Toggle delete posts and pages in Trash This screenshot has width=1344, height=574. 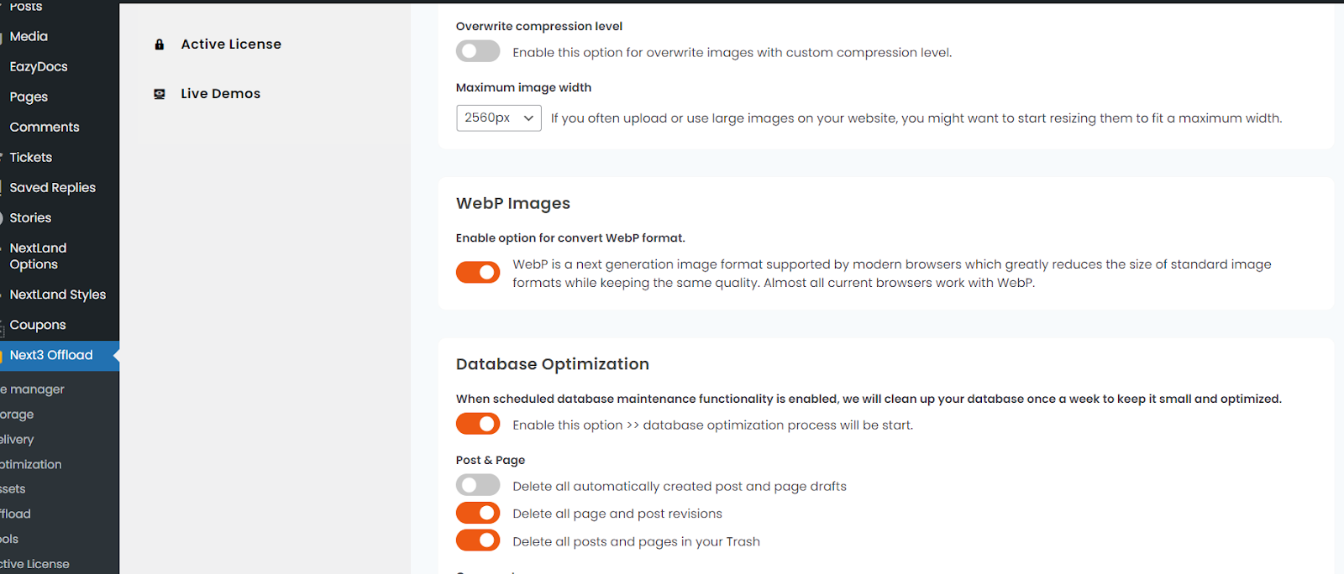coord(478,540)
